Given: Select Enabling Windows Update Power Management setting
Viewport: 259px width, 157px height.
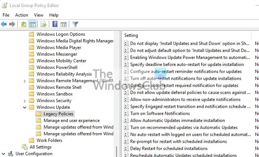Looking at the screenshot, I should (190, 57).
